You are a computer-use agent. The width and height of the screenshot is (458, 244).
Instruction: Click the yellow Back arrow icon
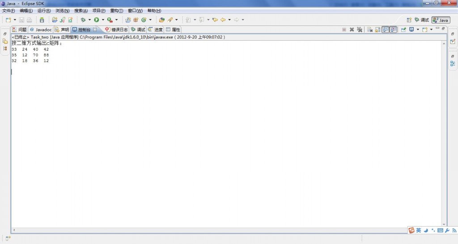223,20
